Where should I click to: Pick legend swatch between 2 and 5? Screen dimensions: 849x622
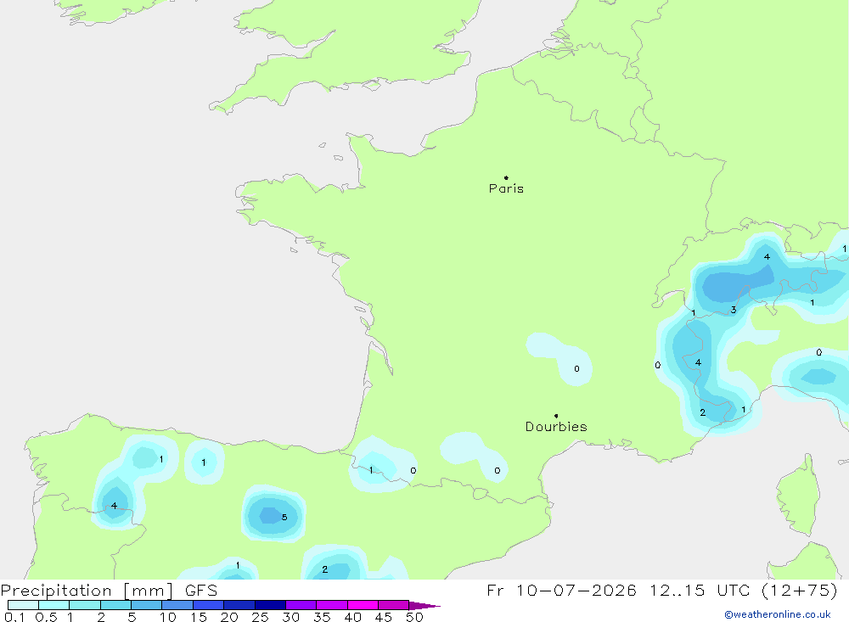[115, 605]
